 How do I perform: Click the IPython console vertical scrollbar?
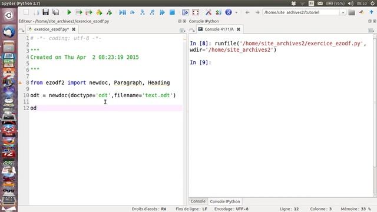pyautogui.click(x=375, y=115)
